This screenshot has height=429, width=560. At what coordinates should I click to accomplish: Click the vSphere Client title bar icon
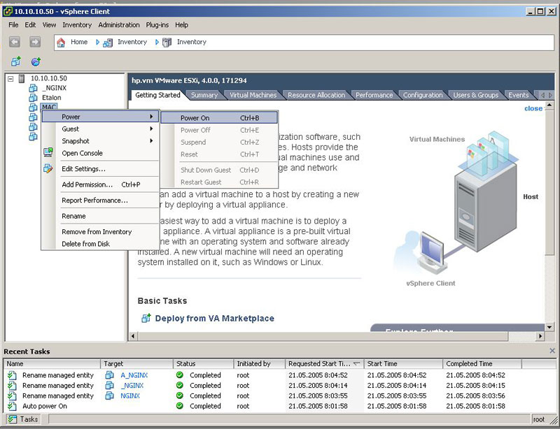pyautogui.click(x=8, y=11)
